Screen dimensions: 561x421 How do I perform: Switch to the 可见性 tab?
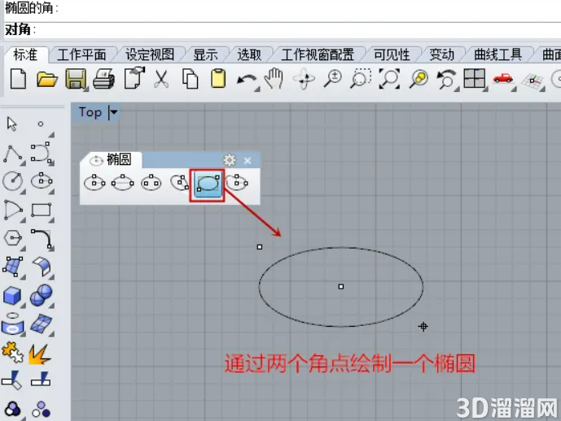[x=392, y=55]
